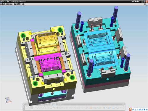148x111 pixels.
Task: Choose the Circle tool icon
Action: pos(44,107)
